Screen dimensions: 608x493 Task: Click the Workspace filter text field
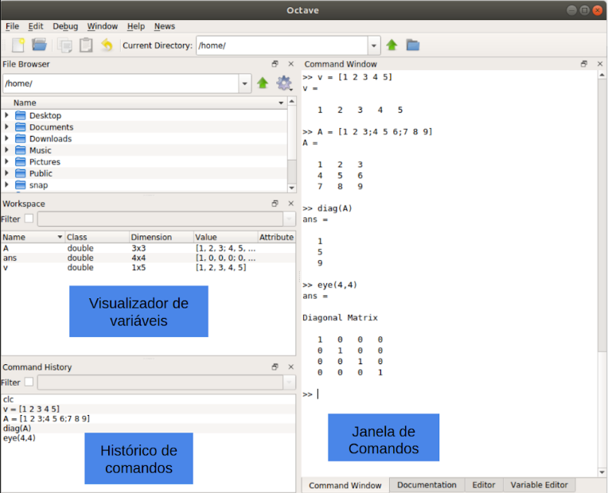click(x=160, y=219)
